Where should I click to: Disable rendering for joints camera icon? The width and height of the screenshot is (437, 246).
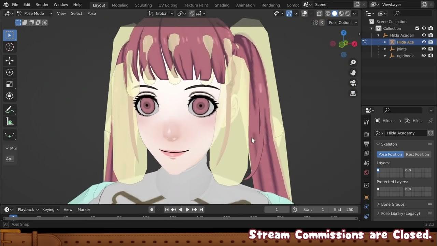[x=431, y=49]
